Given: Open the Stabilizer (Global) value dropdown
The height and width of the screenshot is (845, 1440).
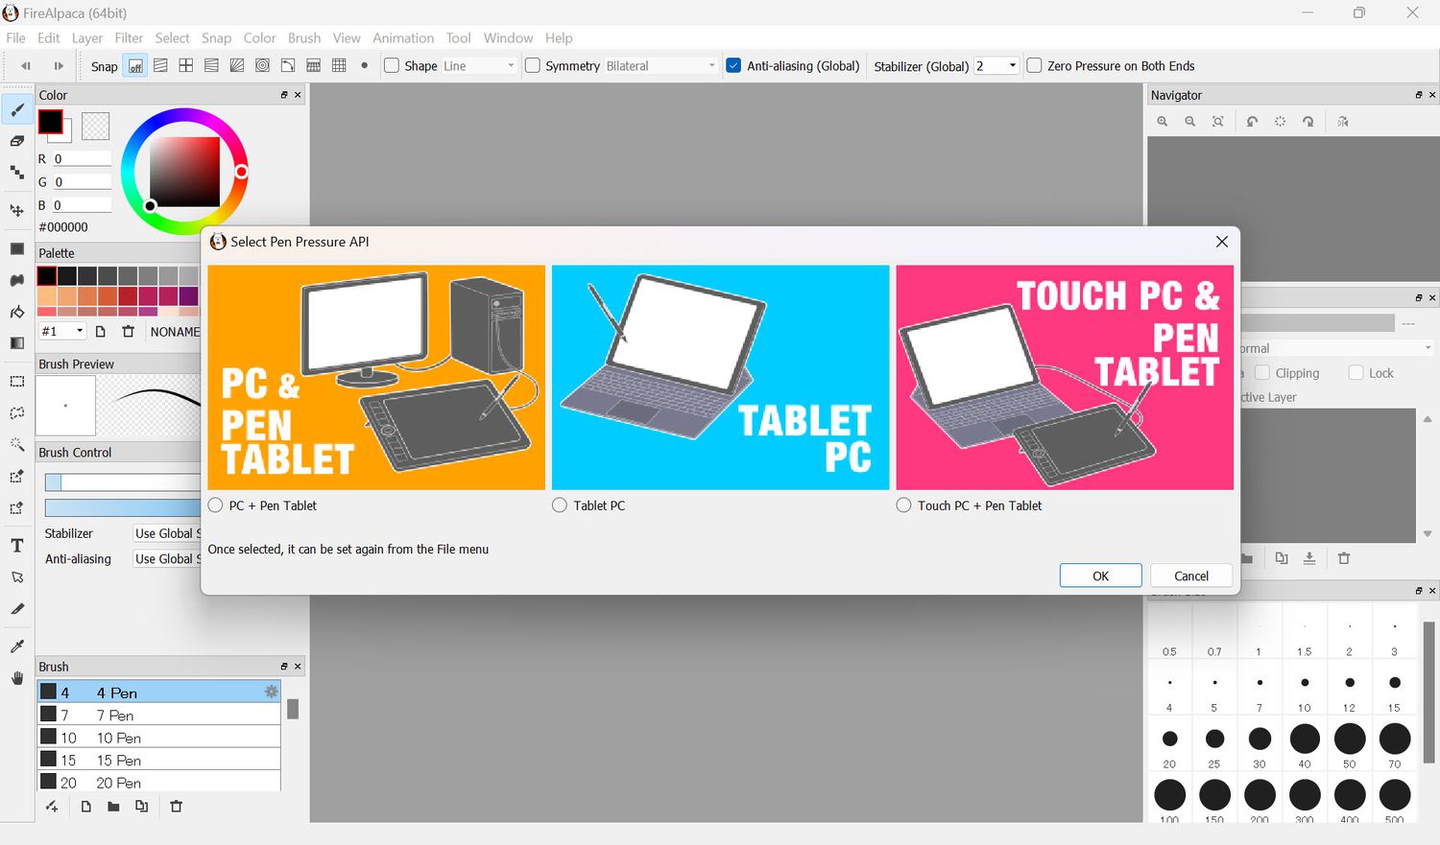Looking at the screenshot, I should pos(996,66).
